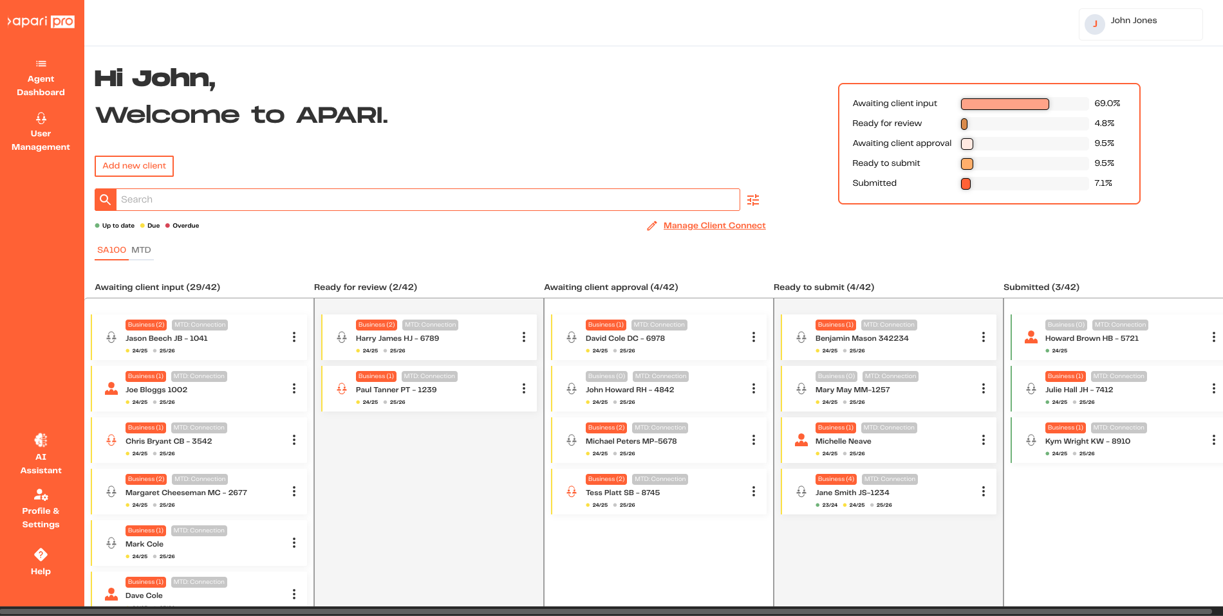Open Profile & Settings icon
Viewport: 1223px width, 616px height.
(x=41, y=494)
